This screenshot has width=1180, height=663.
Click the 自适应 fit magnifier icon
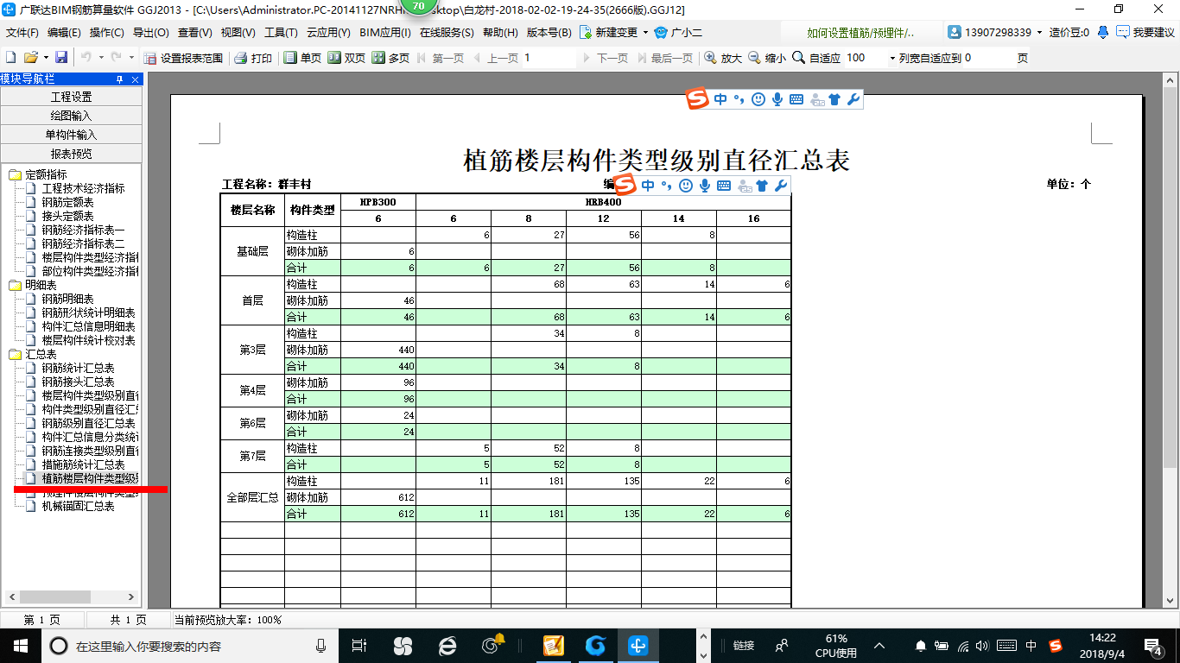click(798, 58)
